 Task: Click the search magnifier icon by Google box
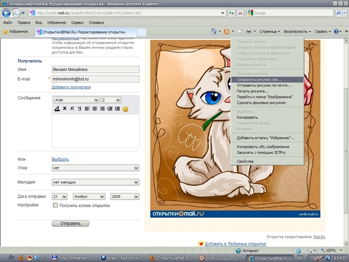(339, 13)
